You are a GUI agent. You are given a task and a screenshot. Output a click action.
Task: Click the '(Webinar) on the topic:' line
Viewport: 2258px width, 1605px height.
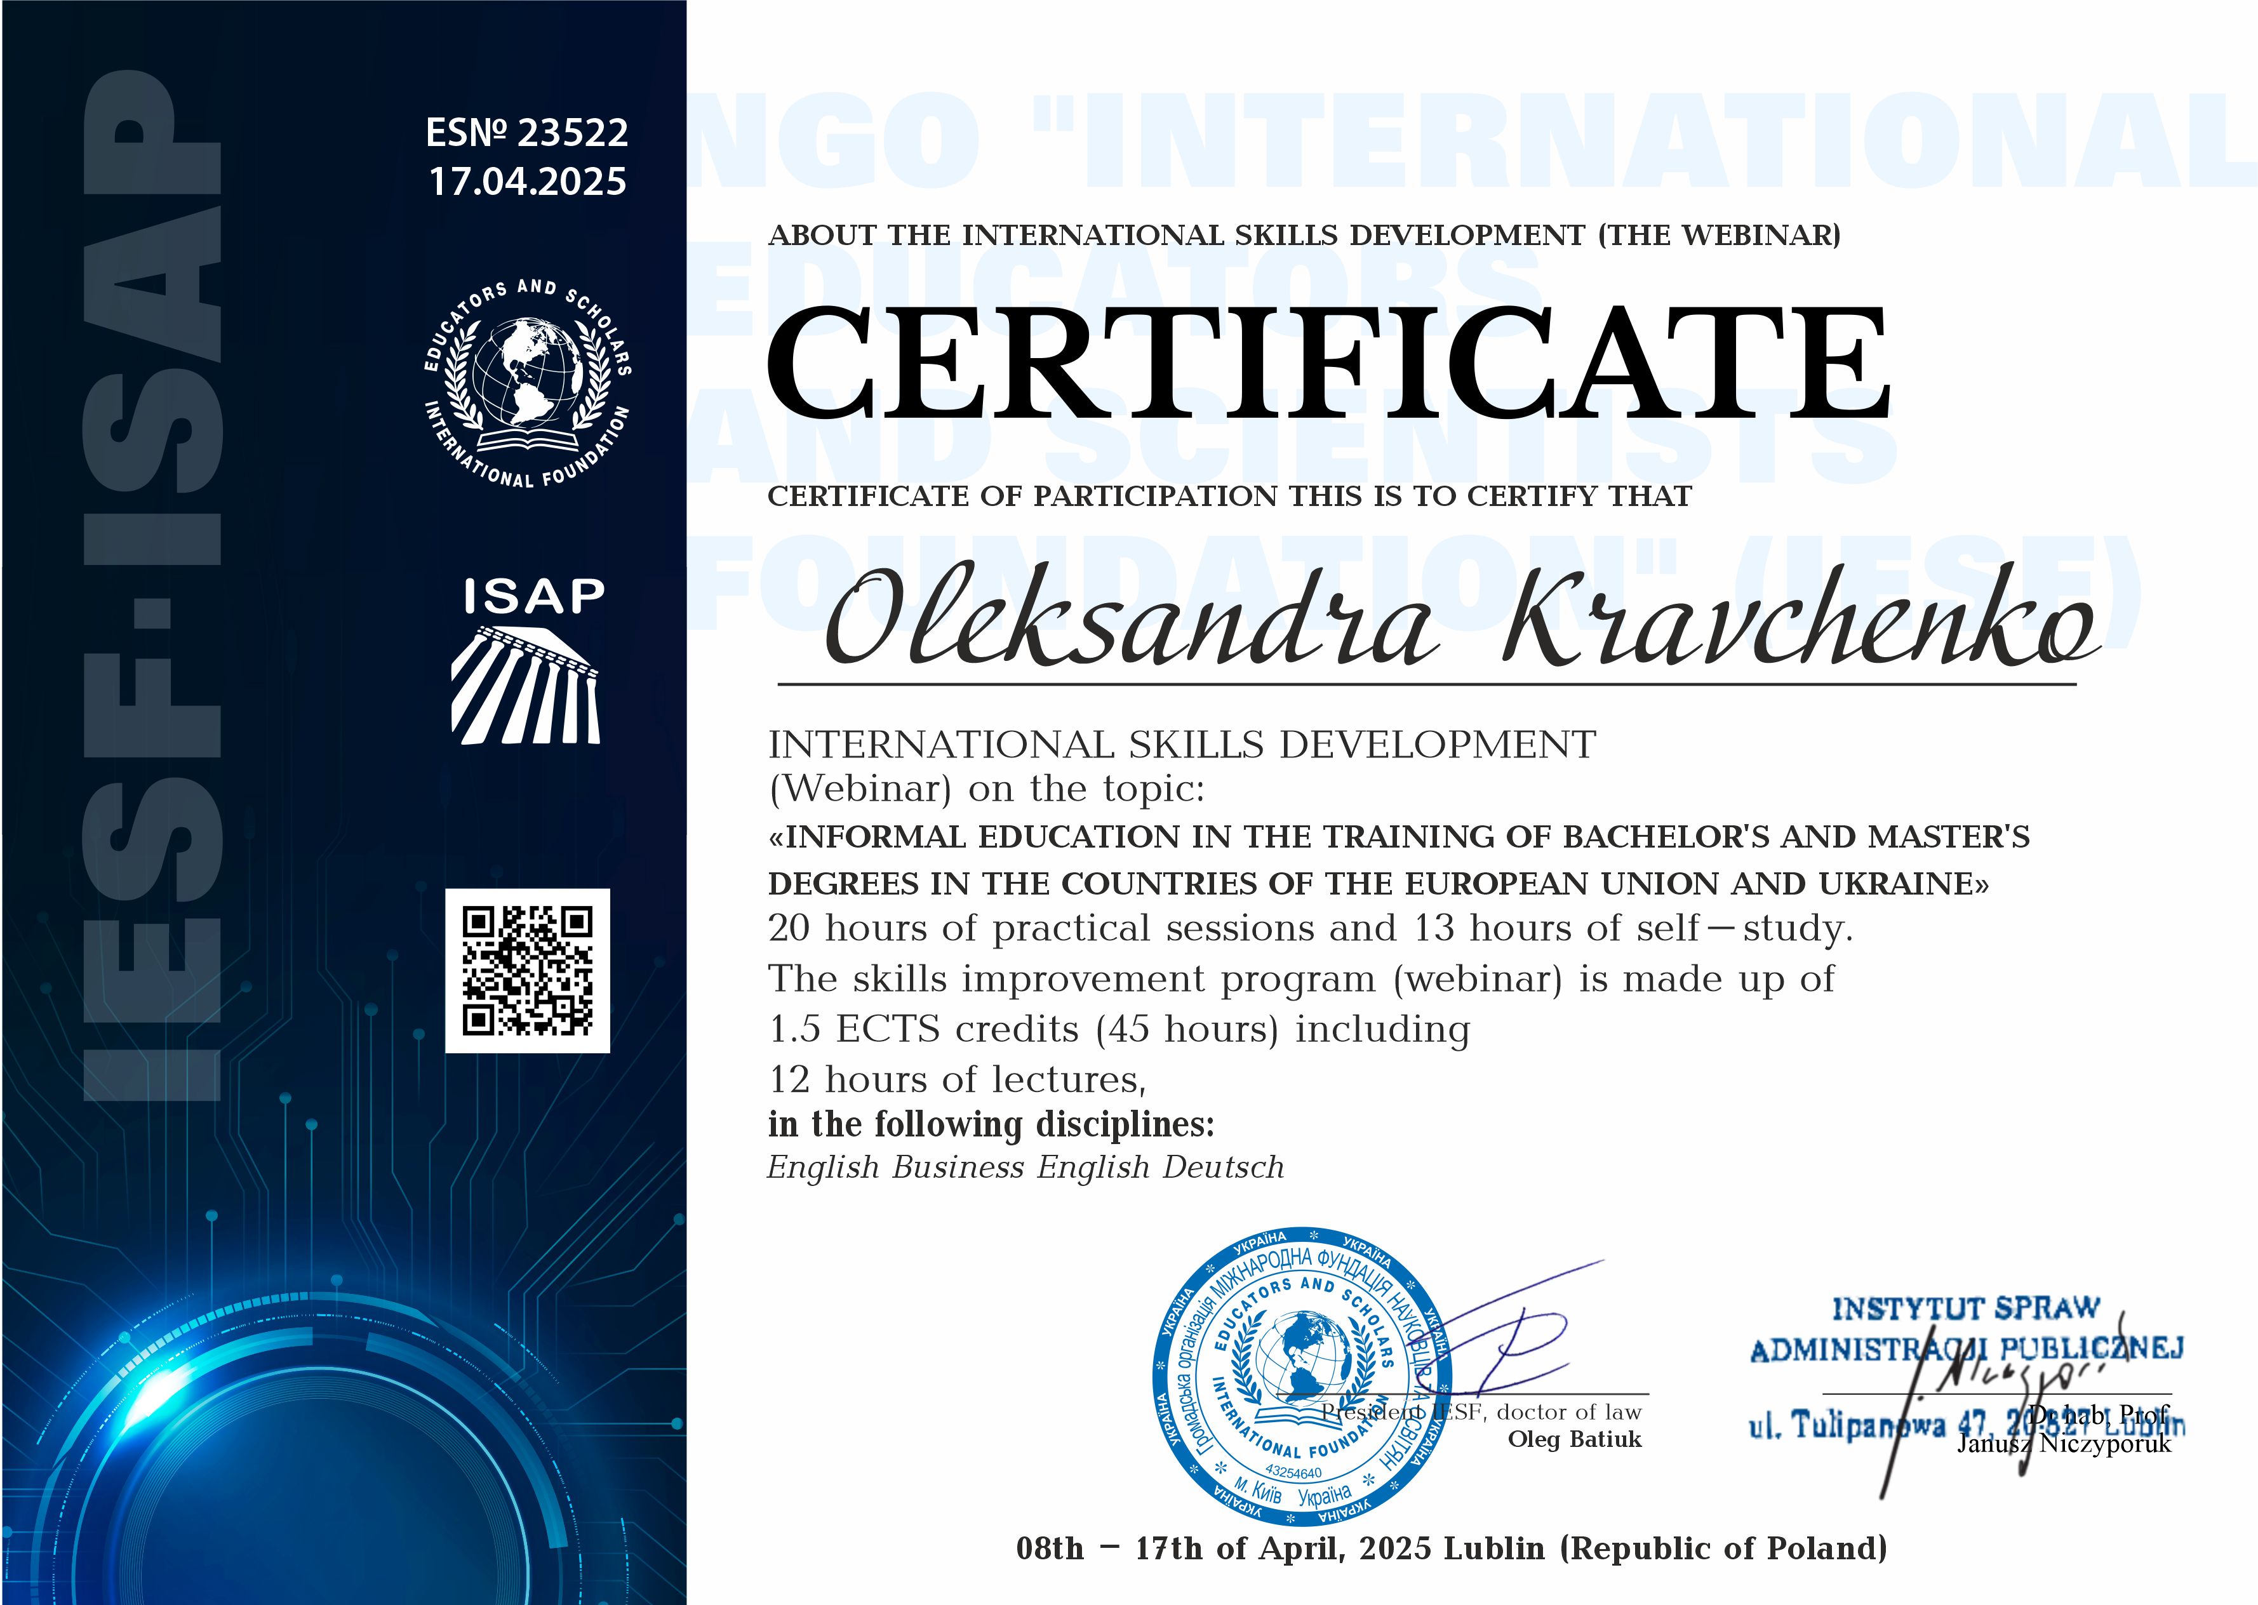987,789
